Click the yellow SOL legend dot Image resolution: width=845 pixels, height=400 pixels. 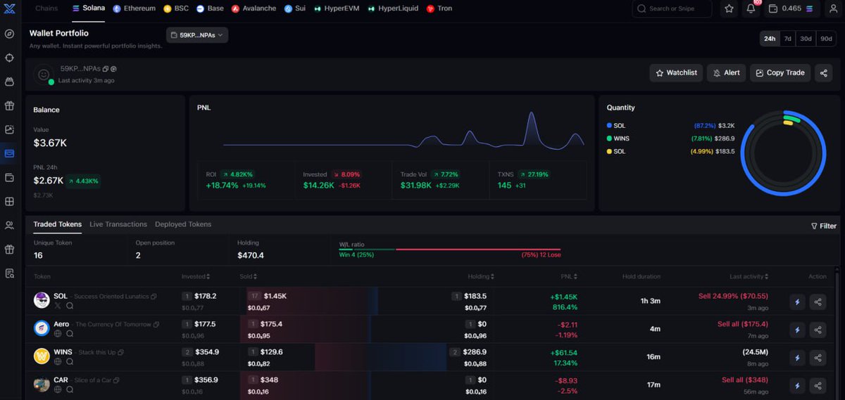click(609, 151)
